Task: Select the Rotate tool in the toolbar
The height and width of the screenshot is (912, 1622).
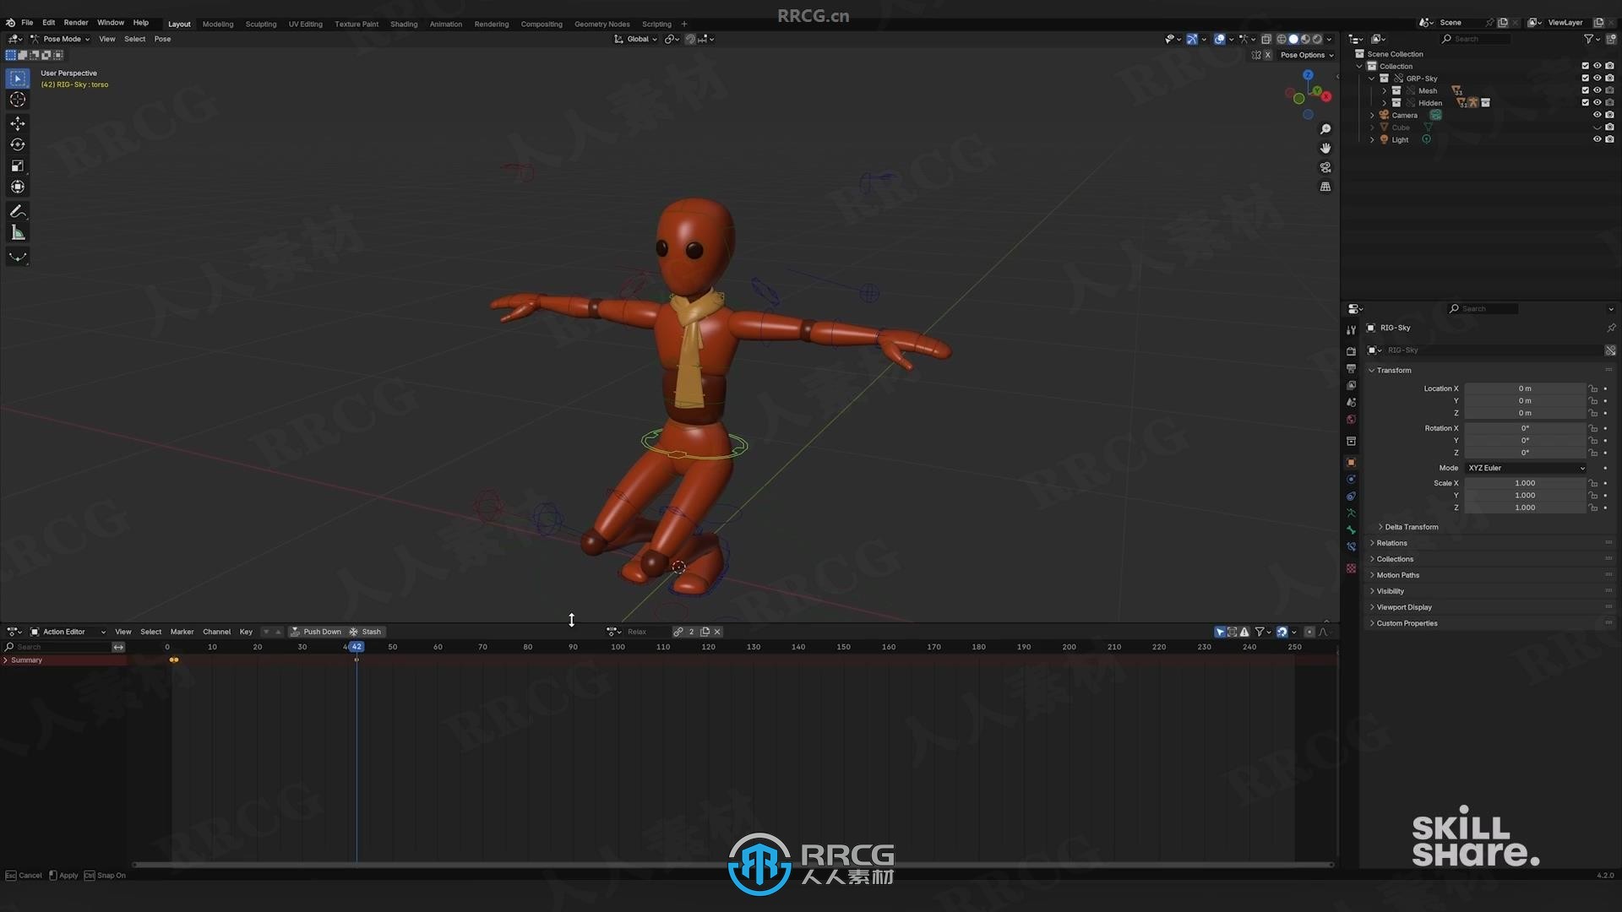Action: coord(18,144)
